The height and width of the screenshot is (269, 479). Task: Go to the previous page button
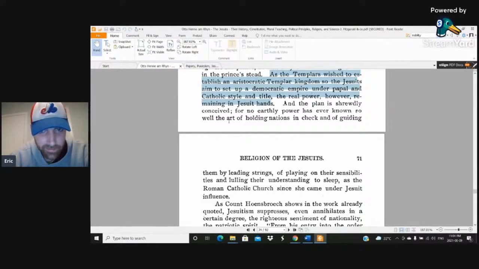(254, 230)
